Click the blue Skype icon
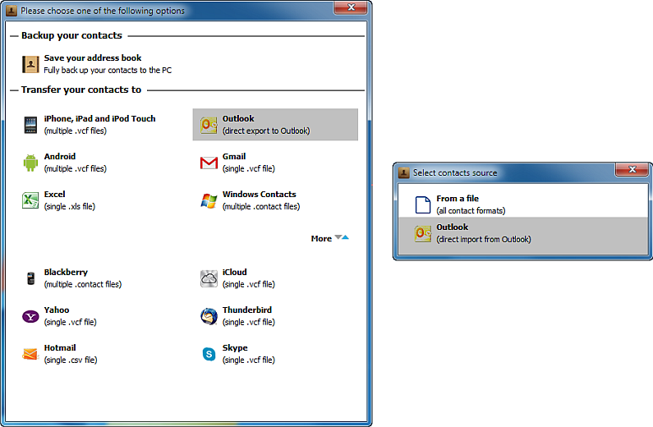The width and height of the screenshot is (653, 427). 209,354
